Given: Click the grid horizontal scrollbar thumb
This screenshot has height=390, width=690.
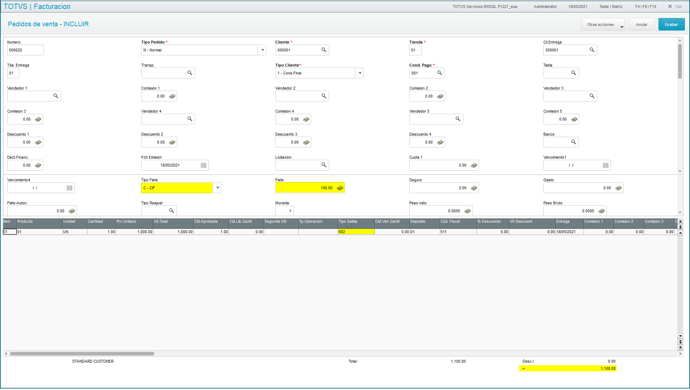Looking at the screenshot, I should tap(82, 354).
